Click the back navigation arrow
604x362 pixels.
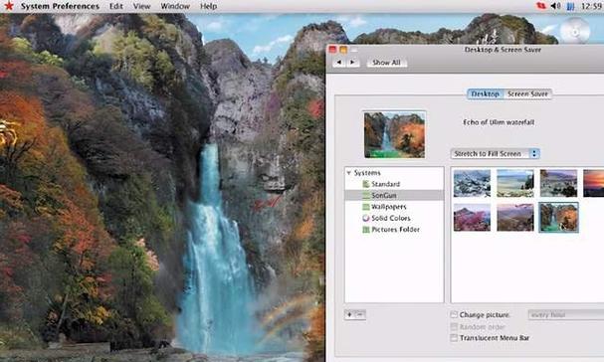(x=338, y=62)
